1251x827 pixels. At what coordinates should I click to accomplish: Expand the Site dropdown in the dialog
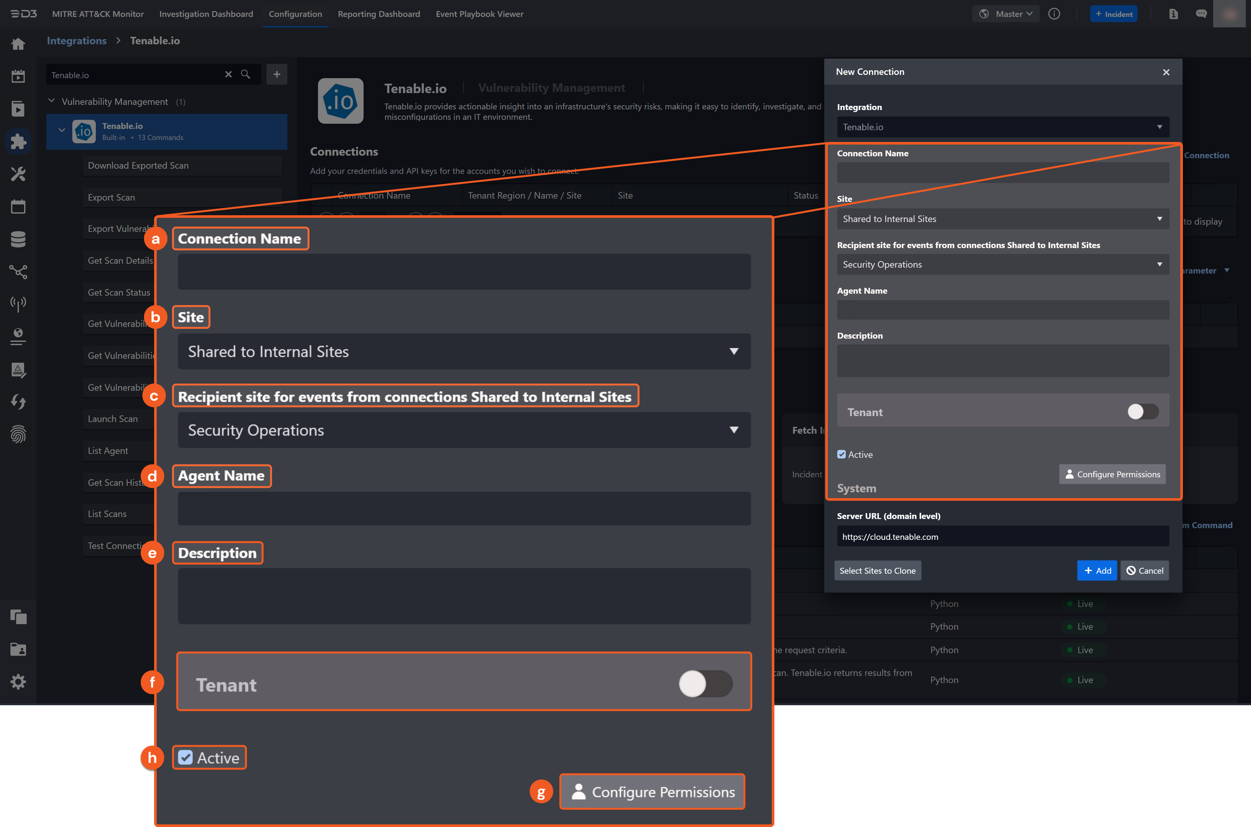(x=1002, y=219)
